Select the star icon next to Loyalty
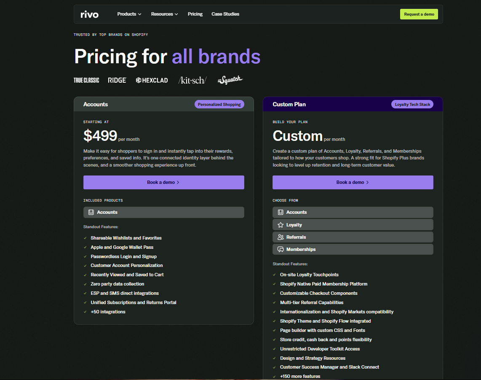481x380 pixels. [281, 224]
